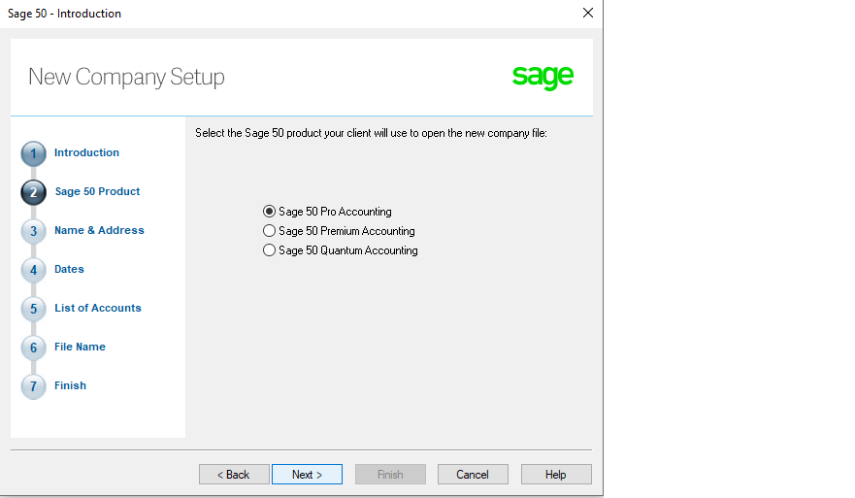Open Help for the setup wizard
The width and height of the screenshot is (855, 498).
[556, 475]
